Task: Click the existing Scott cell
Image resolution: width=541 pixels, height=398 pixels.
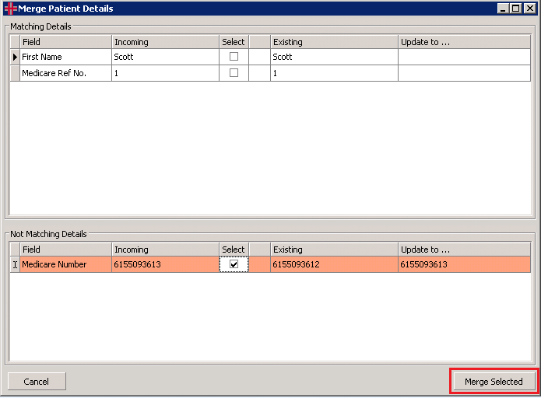Action: click(x=334, y=57)
